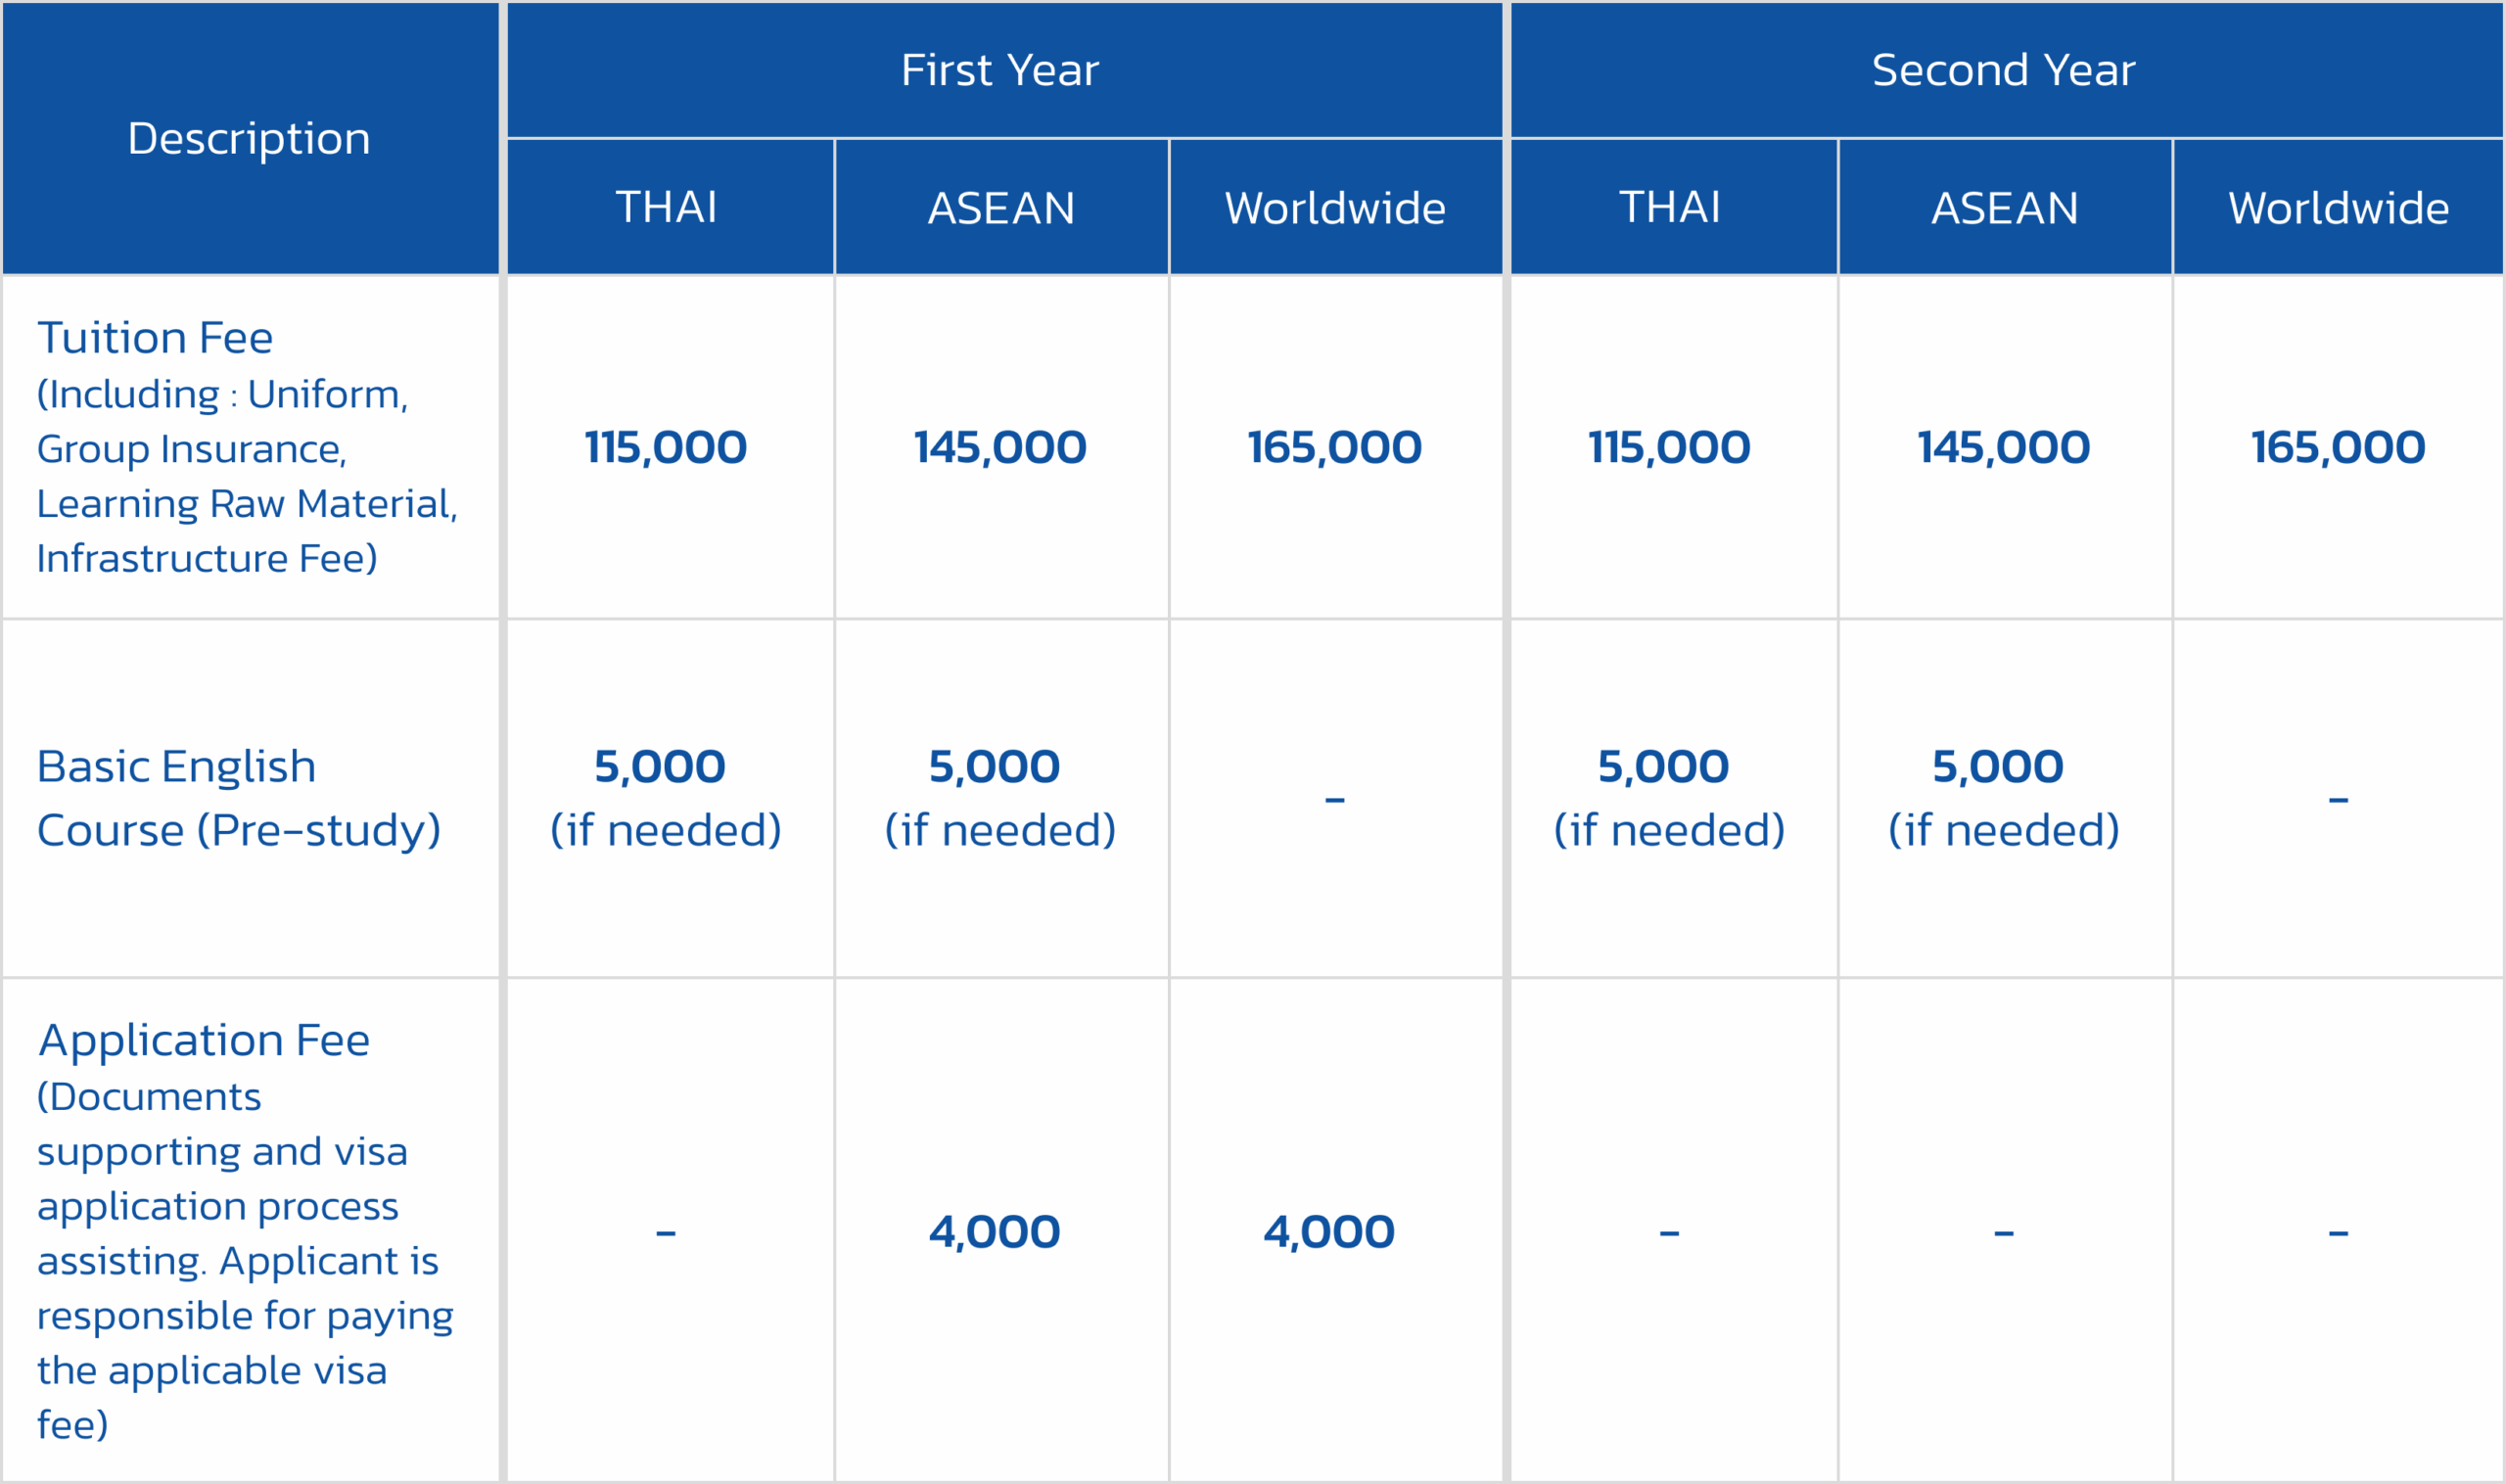Select Second Year Worldwide tuition 165,000
The height and width of the screenshot is (1484, 2506).
(2338, 447)
